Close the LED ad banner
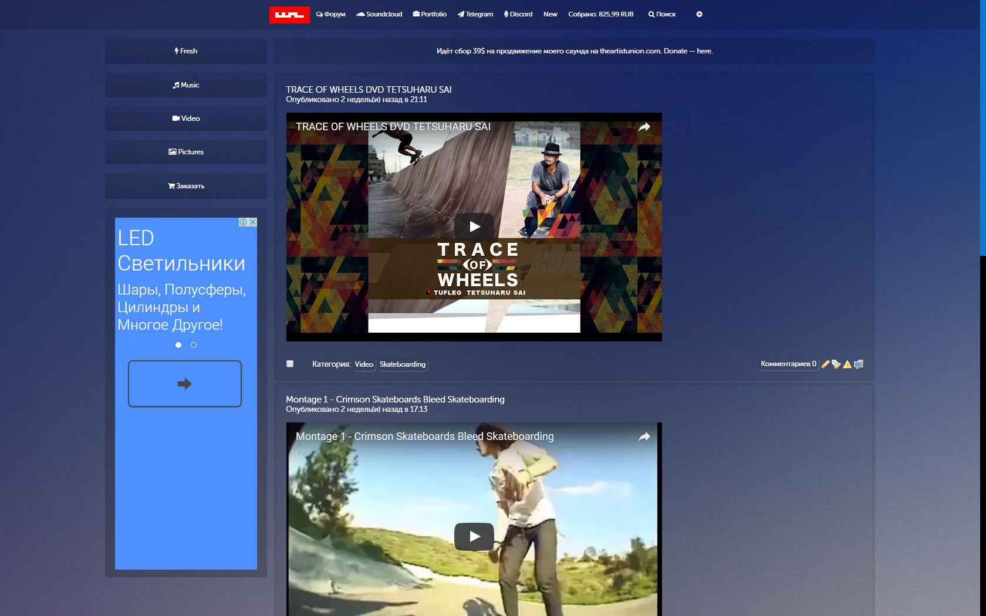 click(253, 222)
